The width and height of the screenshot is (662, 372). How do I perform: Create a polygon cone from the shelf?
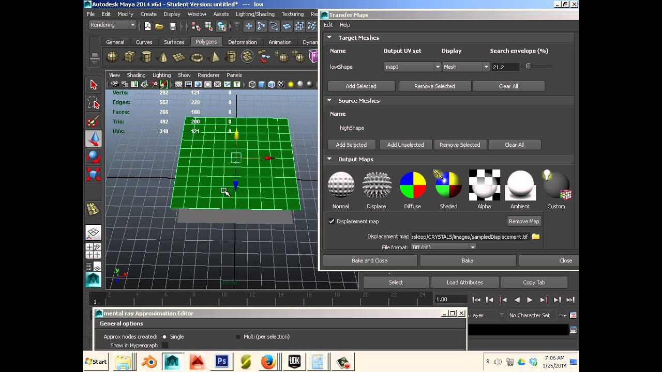click(x=163, y=56)
